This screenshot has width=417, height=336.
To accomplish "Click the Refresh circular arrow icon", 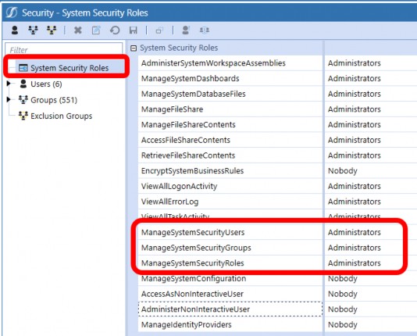I will [115, 30].
